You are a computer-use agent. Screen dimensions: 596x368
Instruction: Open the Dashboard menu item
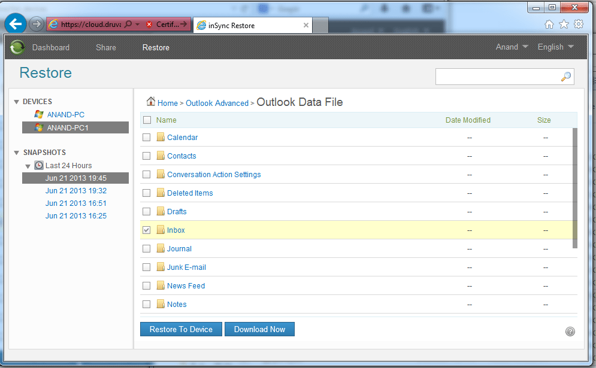click(x=51, y=47)
